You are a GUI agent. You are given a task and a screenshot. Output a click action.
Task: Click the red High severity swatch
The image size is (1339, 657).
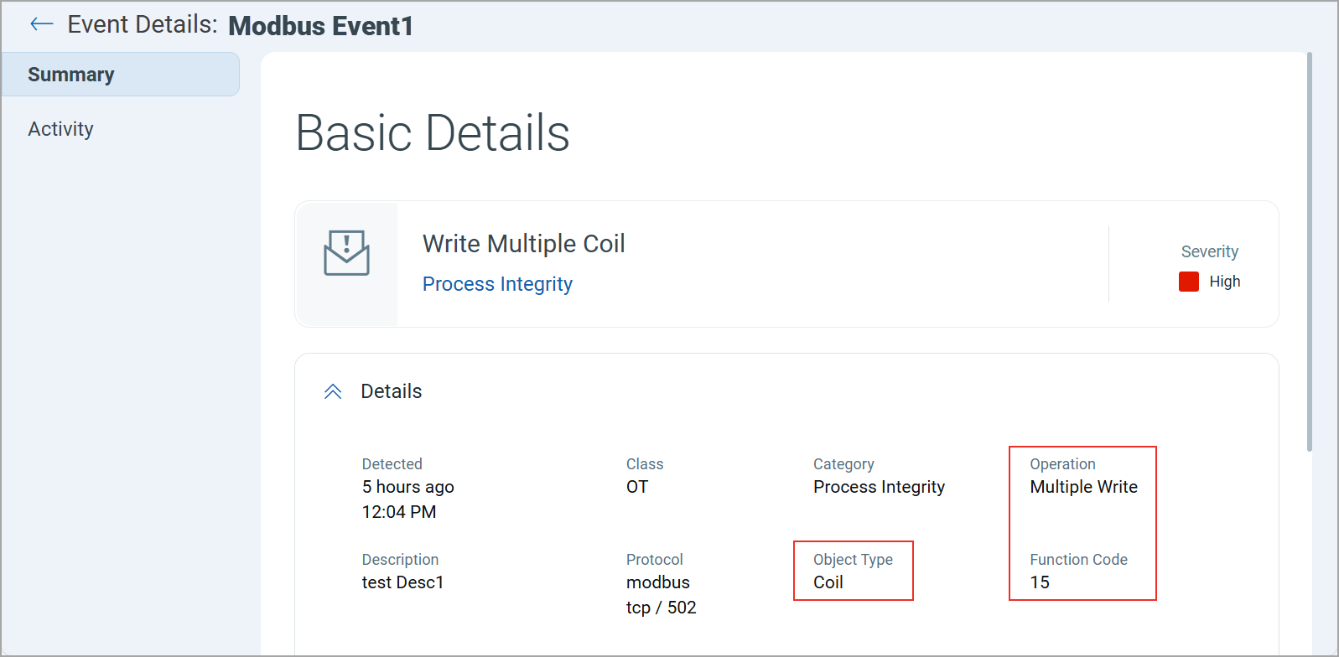1188,282
